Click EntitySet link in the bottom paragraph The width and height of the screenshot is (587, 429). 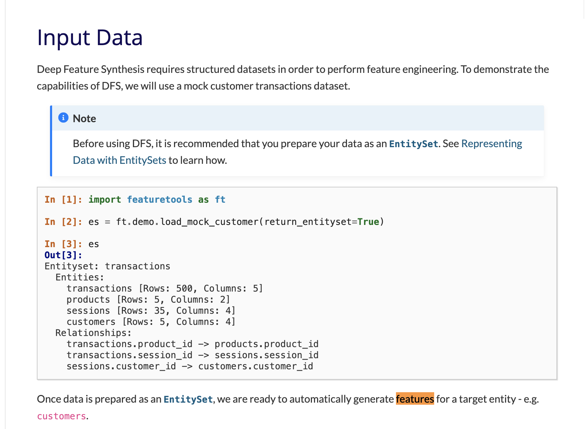(x=188, y=399)
